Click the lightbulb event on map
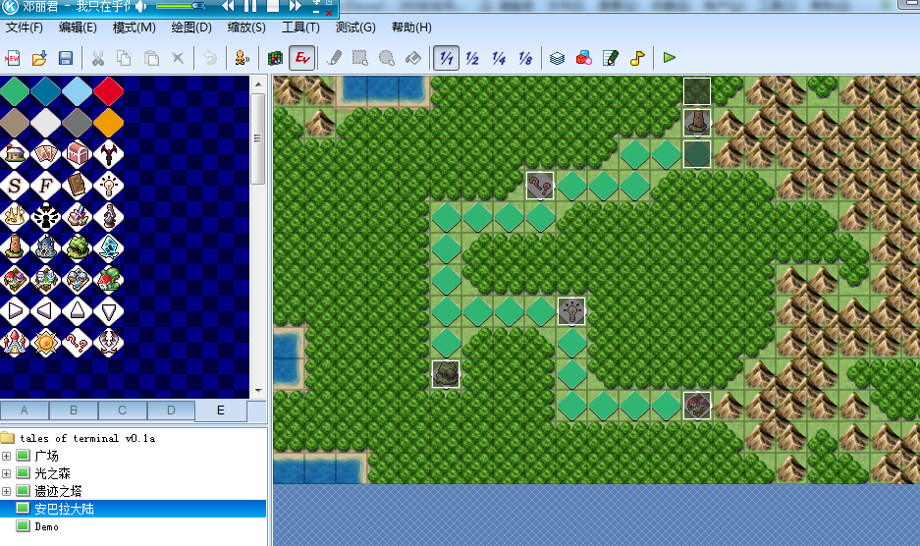920x546 pixels. tap(571, 311)
